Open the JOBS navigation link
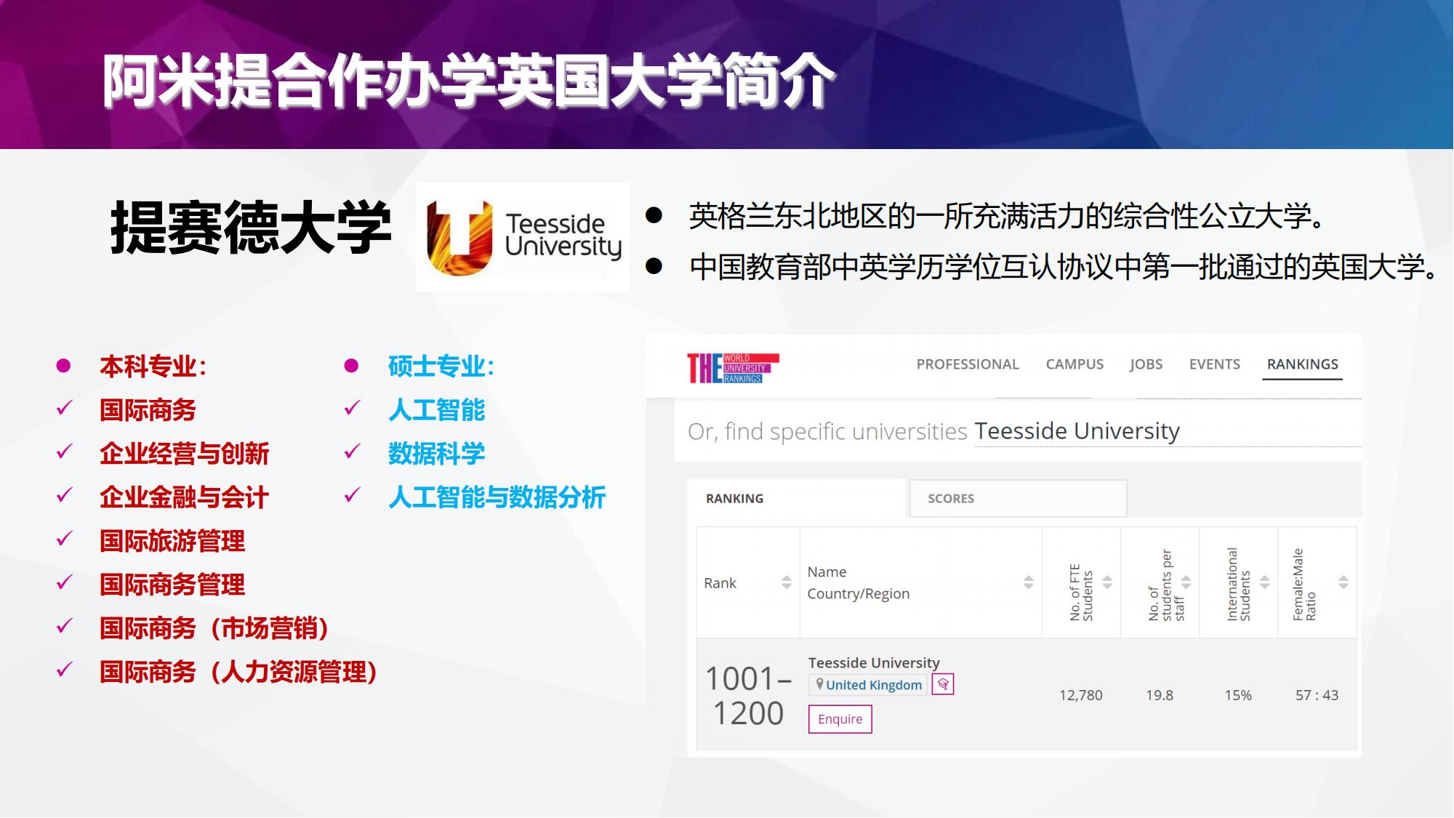This screenshot has height=818, width=1454. (x=1146, y=364)
